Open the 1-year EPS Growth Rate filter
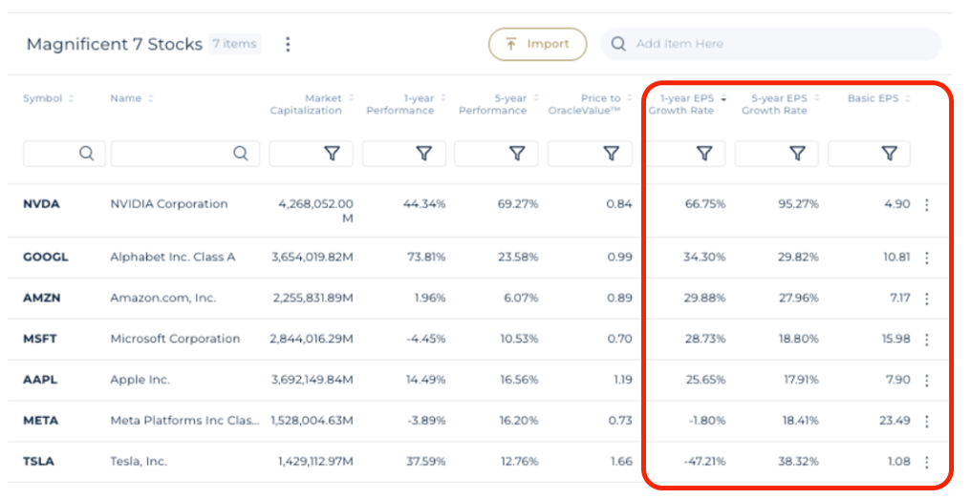Viewport: 970px width, 499px height. click(704, 154)
